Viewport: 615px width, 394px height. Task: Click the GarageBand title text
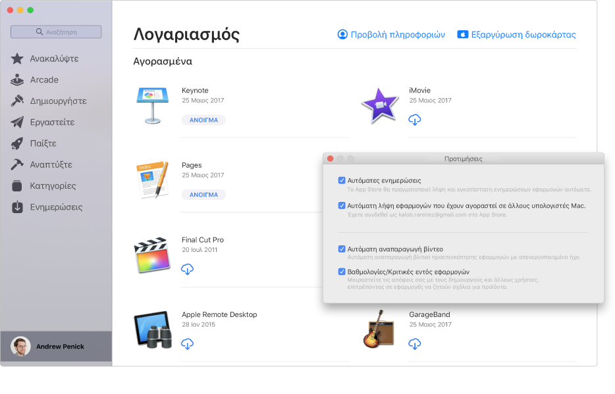[429, 314]
